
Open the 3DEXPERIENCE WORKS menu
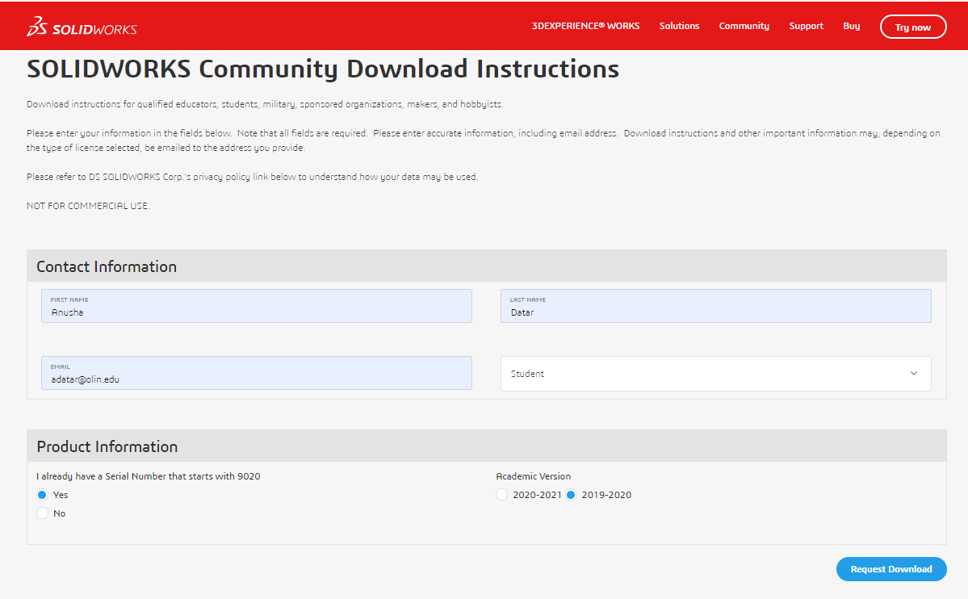coord(585,26)
